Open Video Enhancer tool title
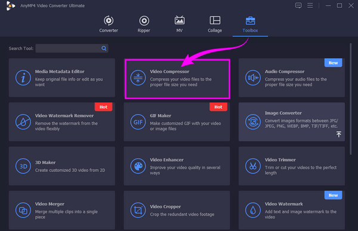Image resolution: width=358 pixels, height=231 pixels. (166, 160)
